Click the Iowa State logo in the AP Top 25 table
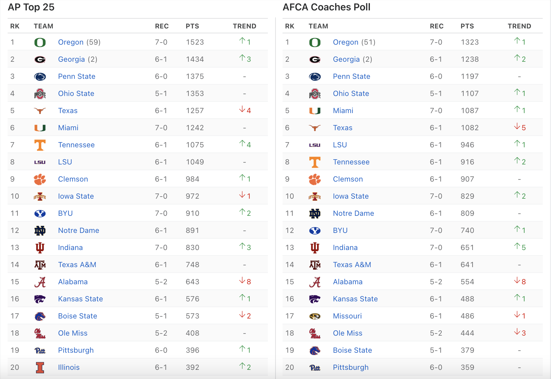 40,196
